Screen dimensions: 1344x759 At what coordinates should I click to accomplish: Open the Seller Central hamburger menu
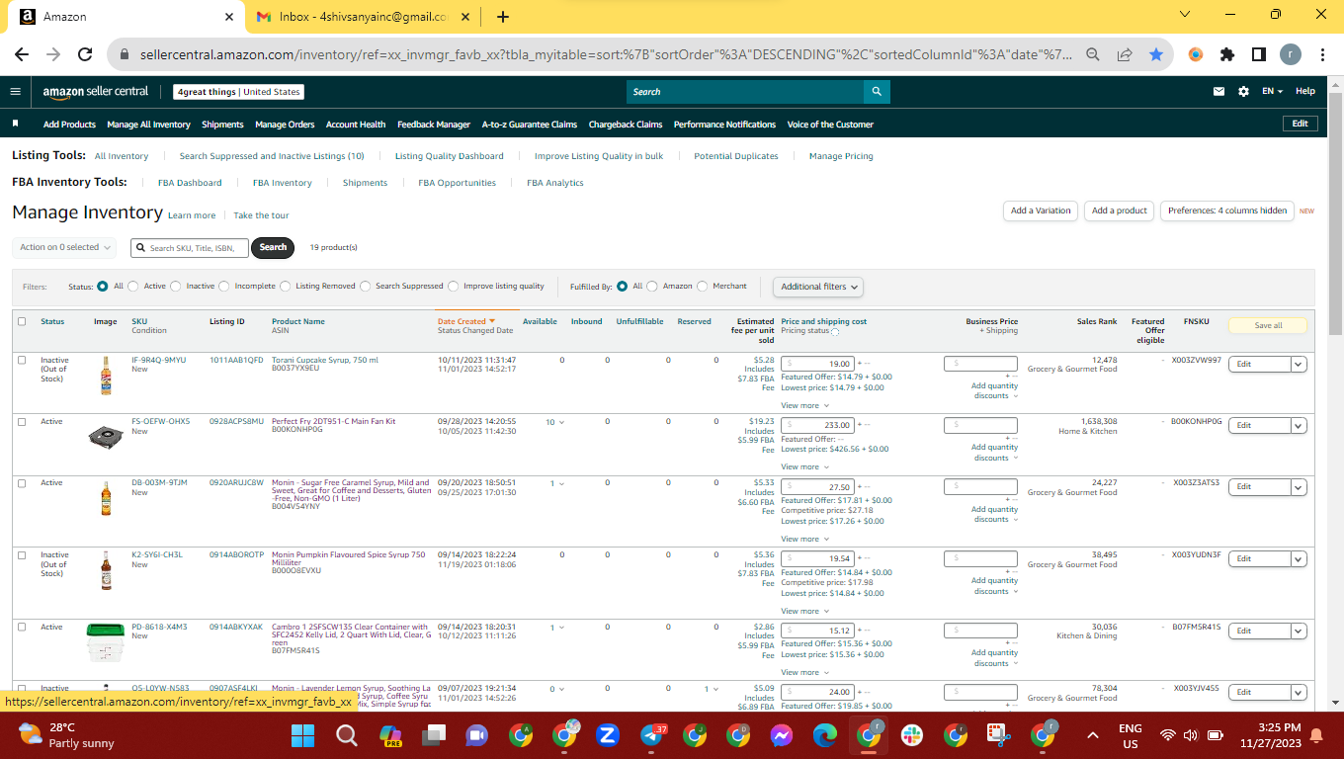coord(15,92)
